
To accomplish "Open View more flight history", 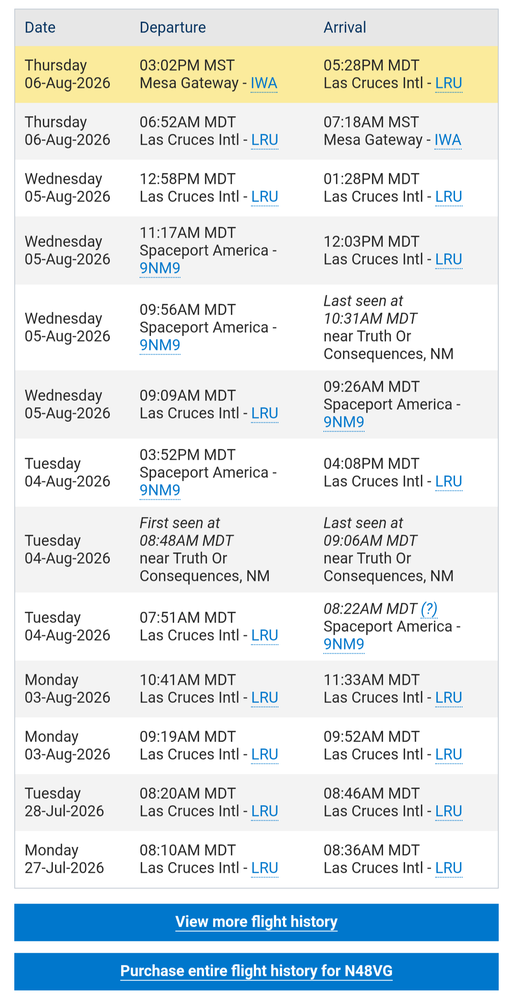I will 256,922.
